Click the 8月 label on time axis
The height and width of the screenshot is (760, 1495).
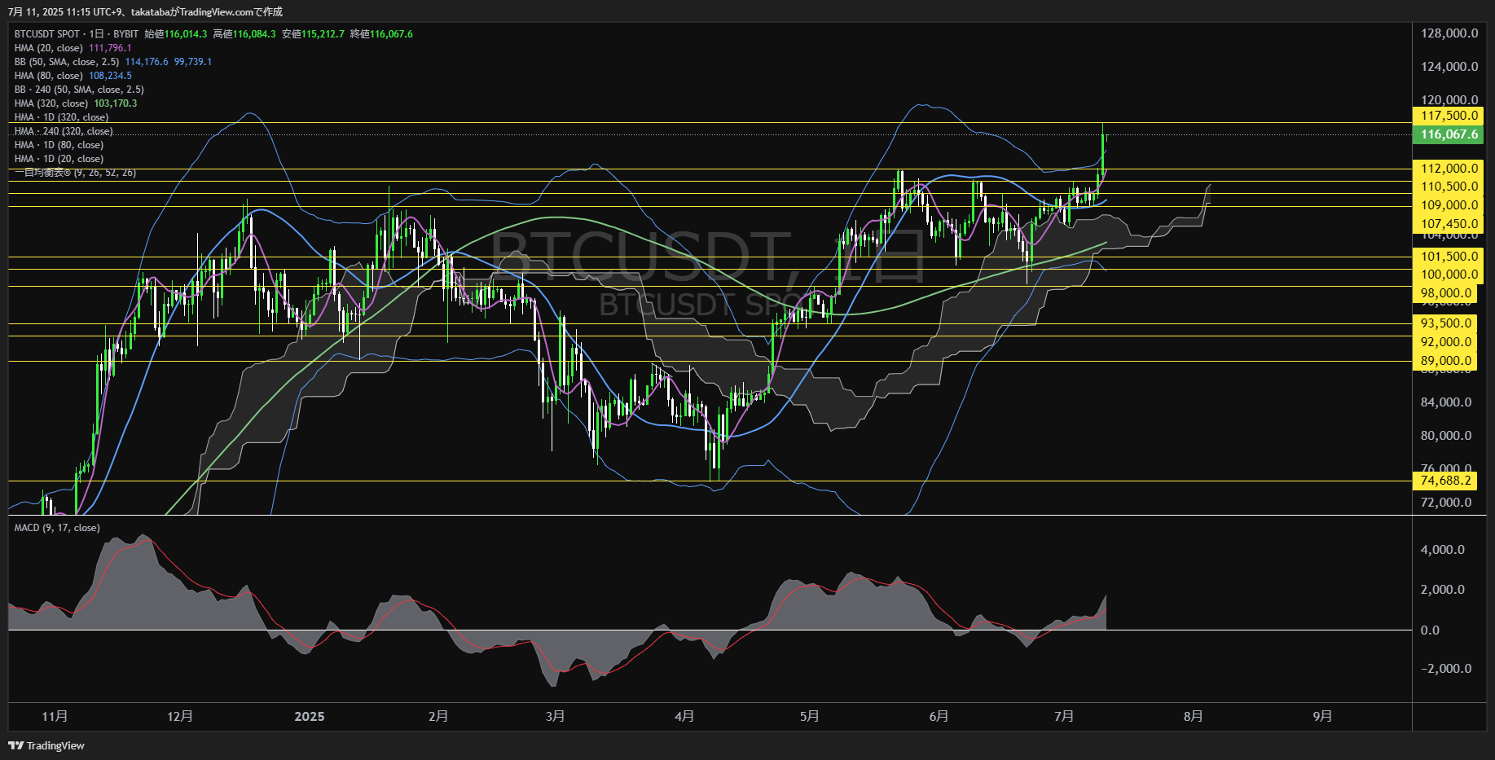coord(1193,716)
